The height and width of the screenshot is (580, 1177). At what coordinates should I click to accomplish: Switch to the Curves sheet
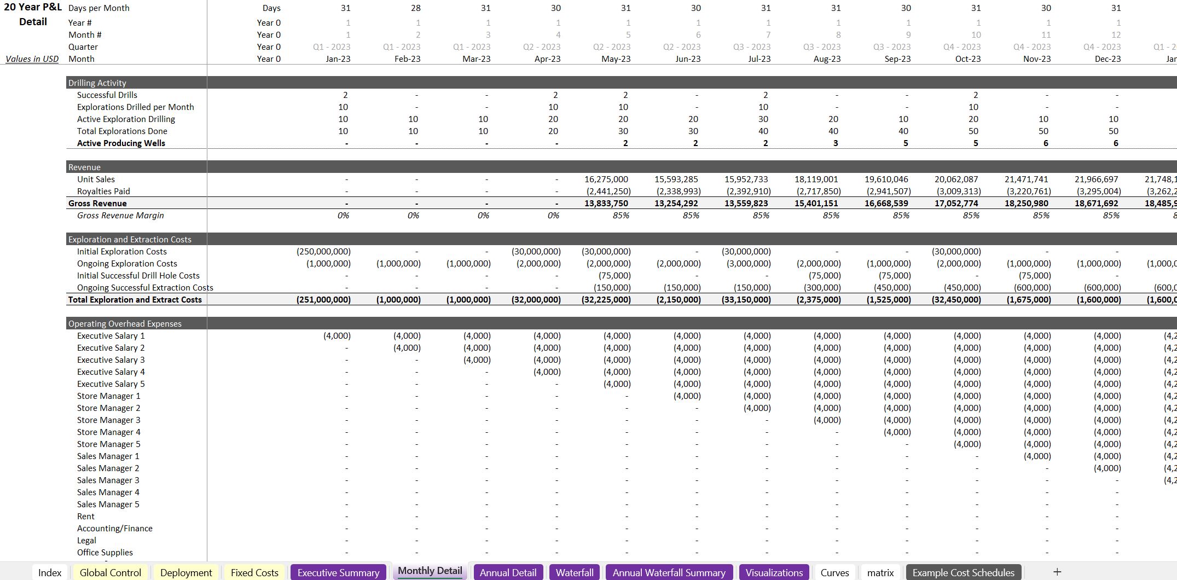(x=834, y=572)
